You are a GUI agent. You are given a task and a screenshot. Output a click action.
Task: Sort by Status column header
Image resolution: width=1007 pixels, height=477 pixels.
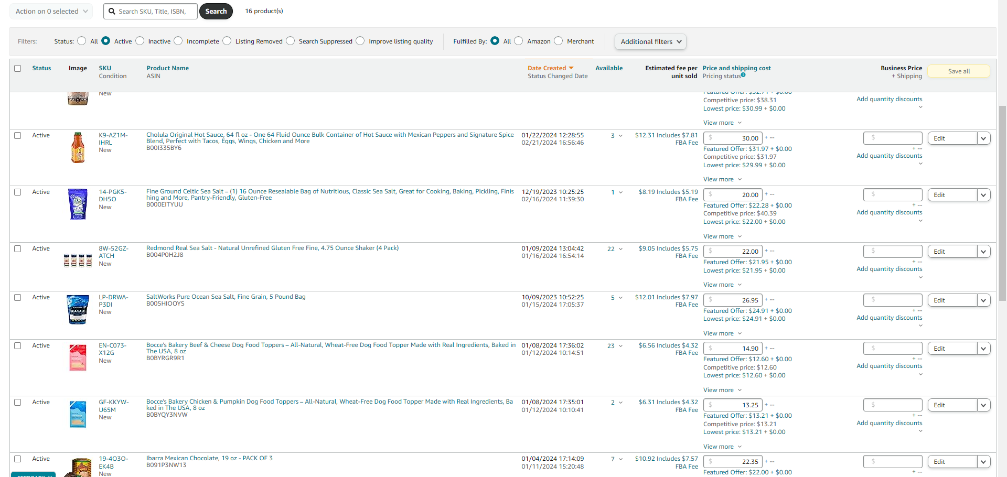coord(41,68)
